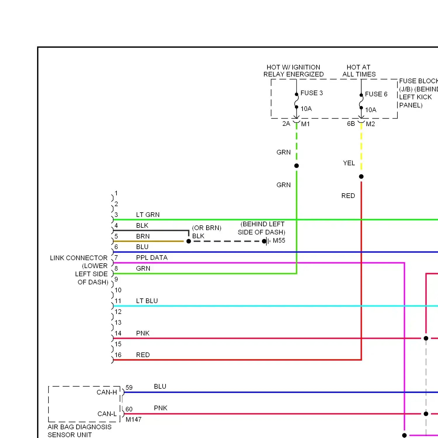Click the "HOT W/ IGNITION RELAY ENERGIZED" label

[x=293, y=71]
